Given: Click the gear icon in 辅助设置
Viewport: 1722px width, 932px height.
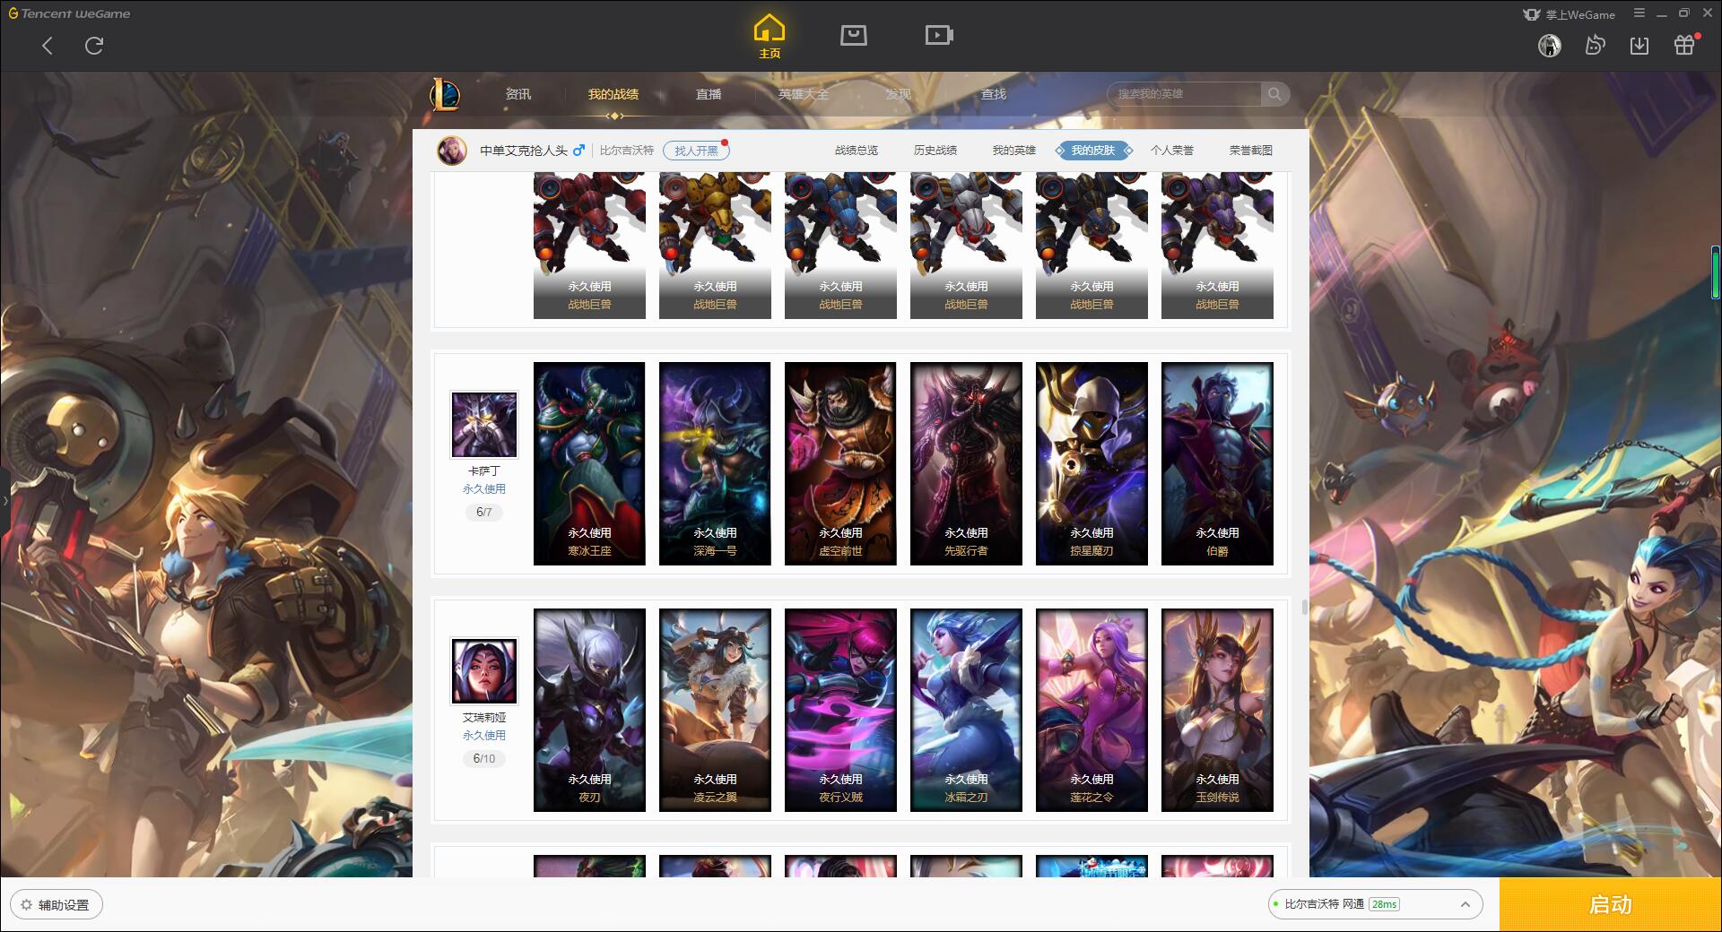Looking at the screenshot, I should click(26, 905).
